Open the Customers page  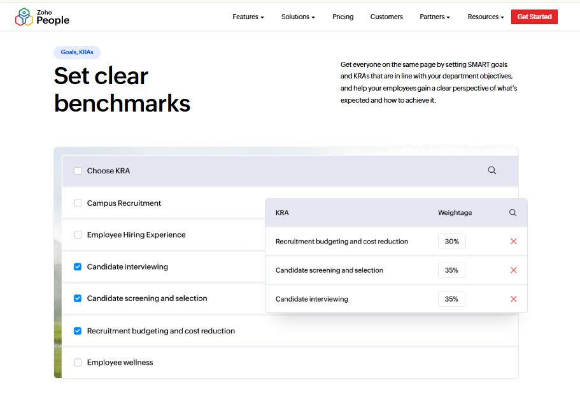coord(386,17)
